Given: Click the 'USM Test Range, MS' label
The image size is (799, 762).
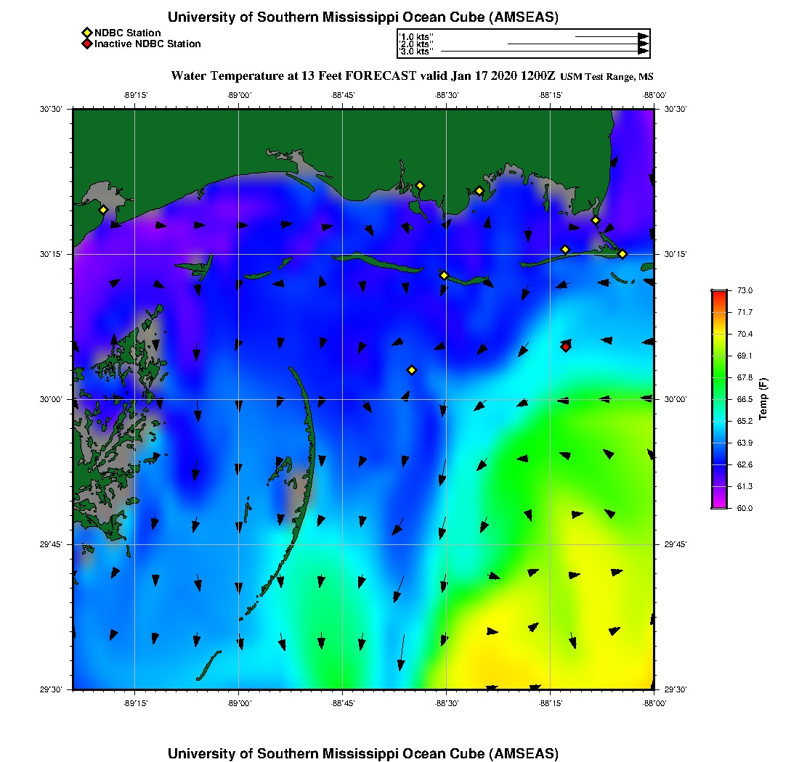Looking at the screenshot, I should tap(607, 77).
